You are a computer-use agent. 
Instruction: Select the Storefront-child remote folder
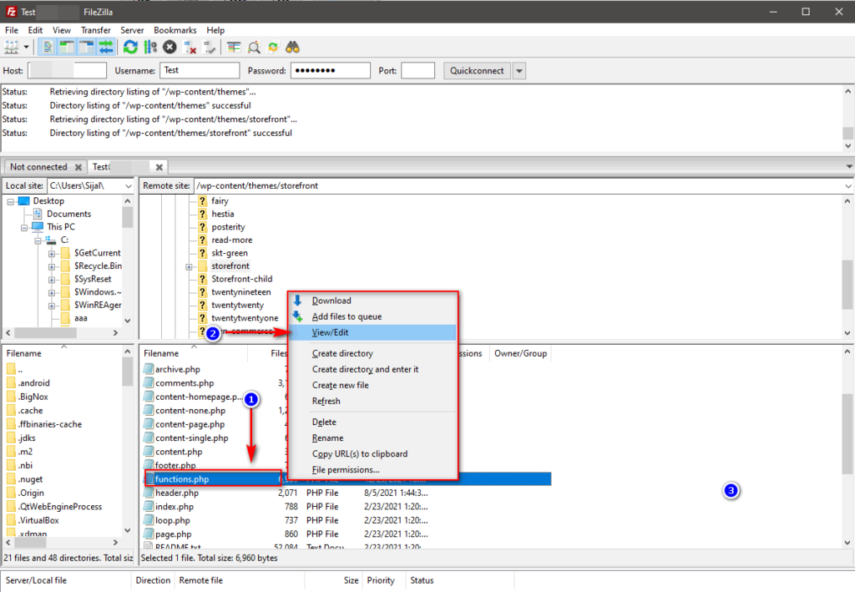241,279
